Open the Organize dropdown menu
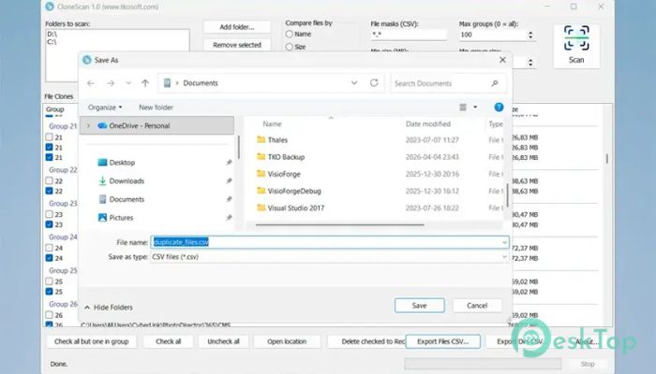 105,108
